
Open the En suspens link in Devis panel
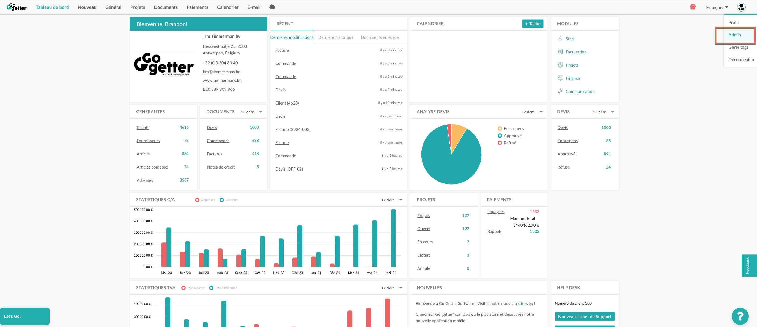click(x=567, y=141)
